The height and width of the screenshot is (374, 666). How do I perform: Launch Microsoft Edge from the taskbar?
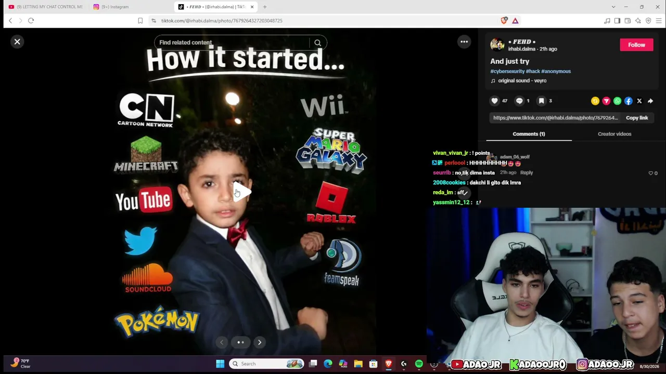pos(328,364)
